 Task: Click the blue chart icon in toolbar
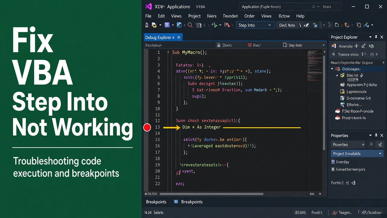pyautogui.click(x=179, y=25)
